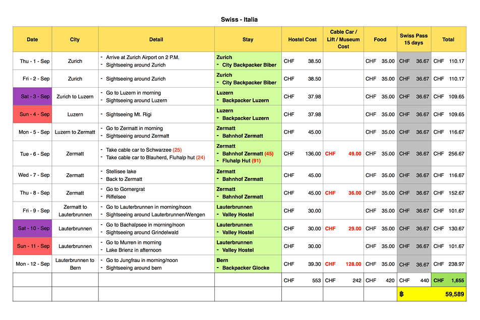Click the 'Go to Gornergrat' detail line
480x320 pixels.
(x=125, y=189)
